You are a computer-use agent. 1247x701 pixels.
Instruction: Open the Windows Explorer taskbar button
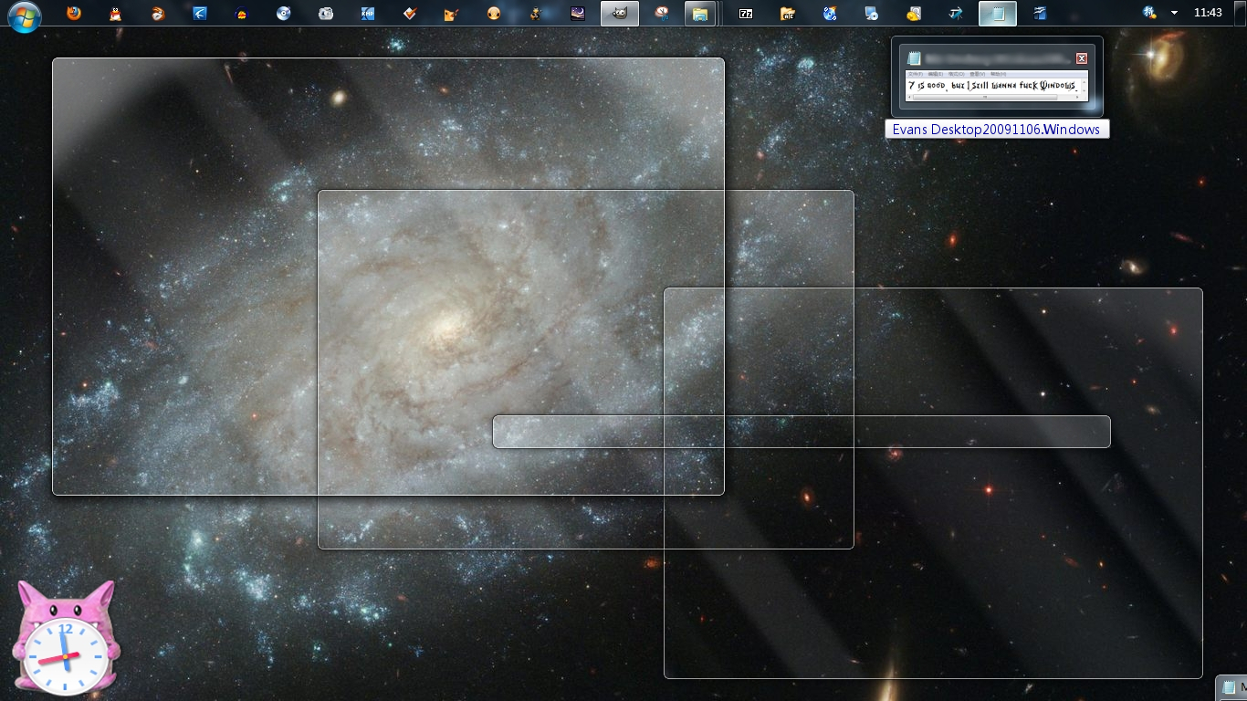[700, 14]
